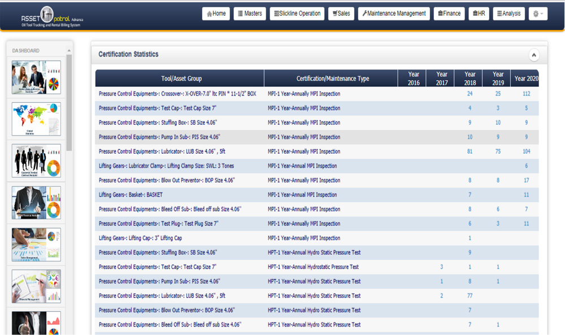Open Maintenance Management menu
565x335 pixels.
click(x=394, y=14)
